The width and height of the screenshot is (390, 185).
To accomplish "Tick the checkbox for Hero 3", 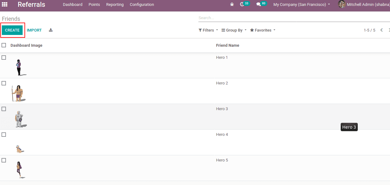I will tap(4, 109).
